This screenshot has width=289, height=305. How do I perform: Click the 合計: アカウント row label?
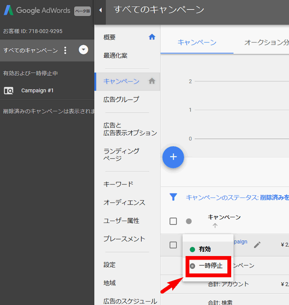tap(228, 284)
